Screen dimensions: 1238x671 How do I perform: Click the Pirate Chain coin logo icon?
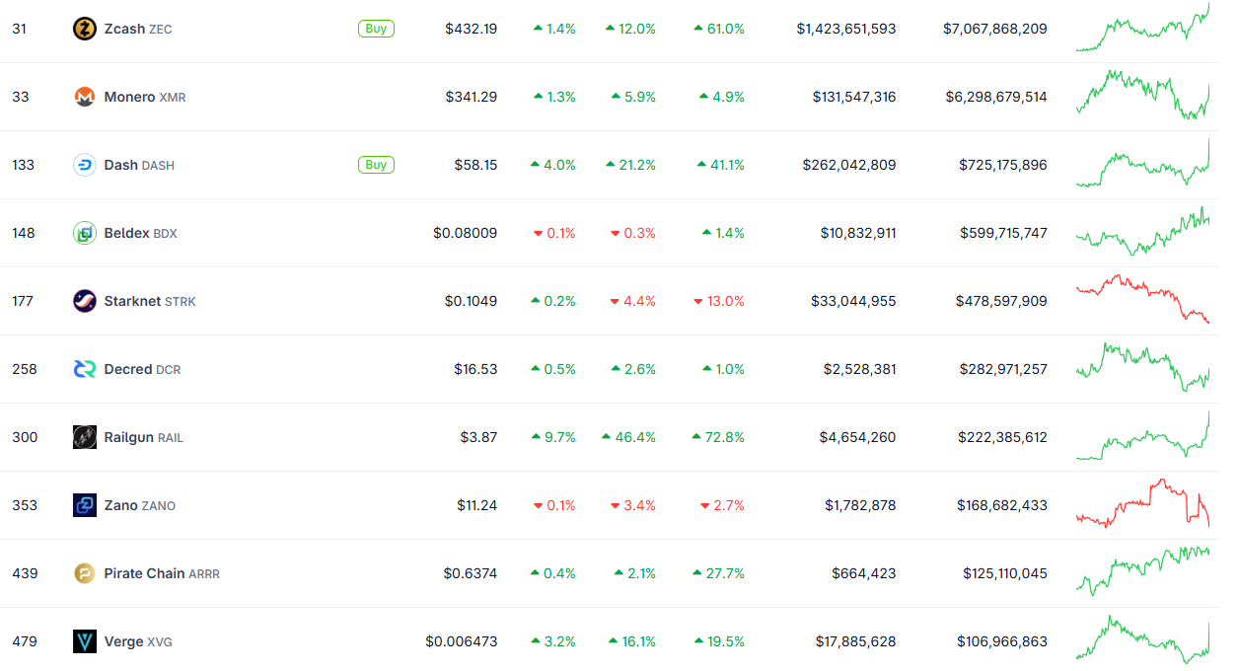pyautogui.click(x=85, y=573)
